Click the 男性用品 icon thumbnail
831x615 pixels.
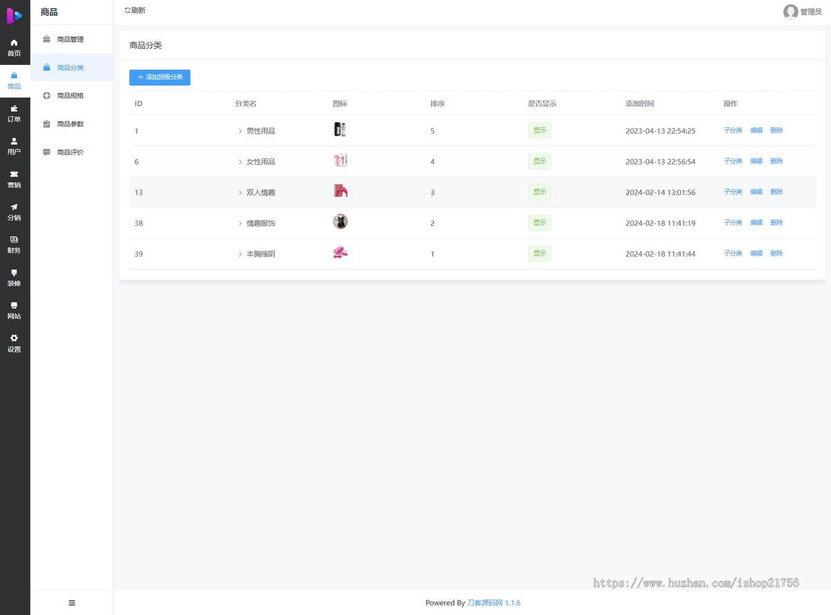coord(340,129)
